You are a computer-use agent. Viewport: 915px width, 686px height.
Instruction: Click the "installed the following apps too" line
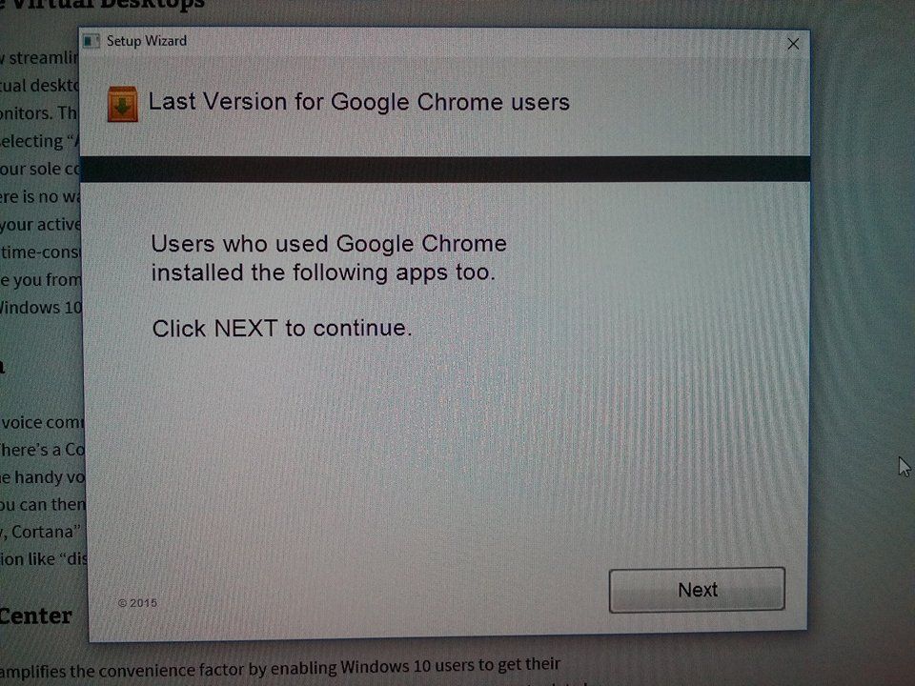coord(323,272)
